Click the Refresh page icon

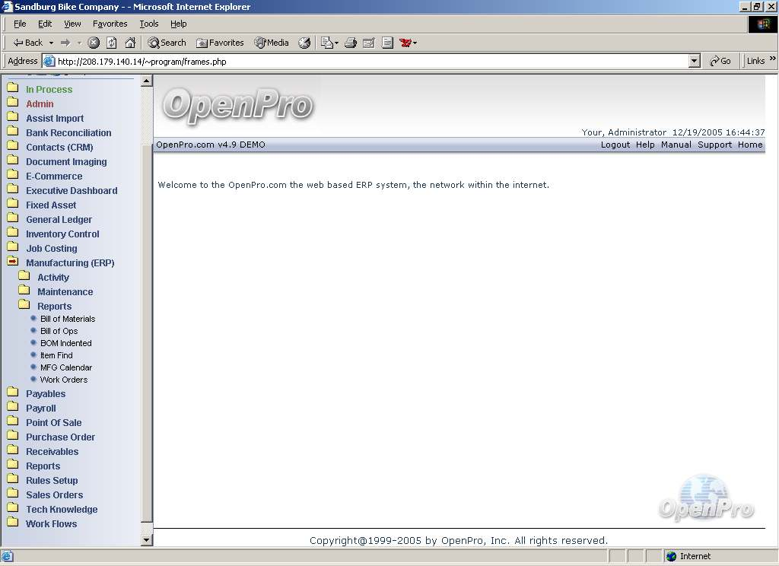(112, 43)
